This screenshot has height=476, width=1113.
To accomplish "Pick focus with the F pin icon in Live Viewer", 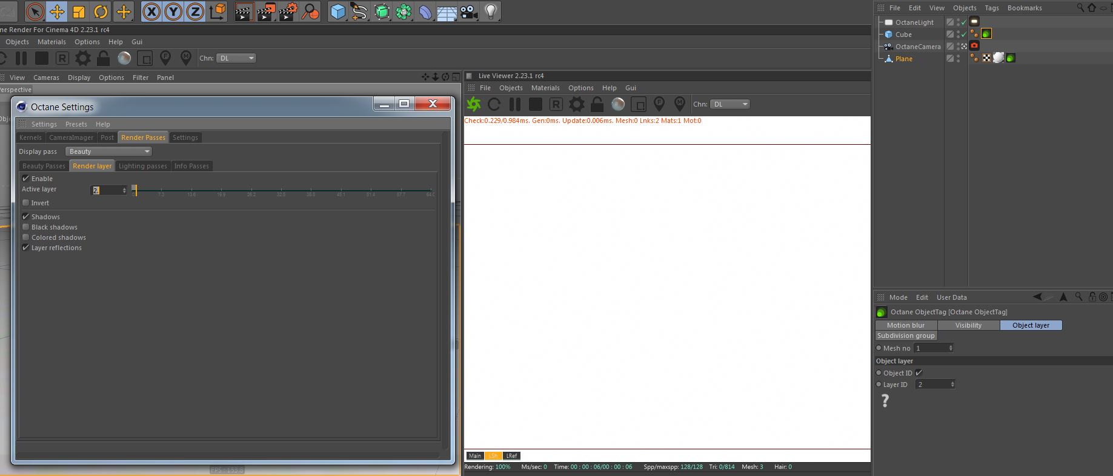I will point(659,104).
